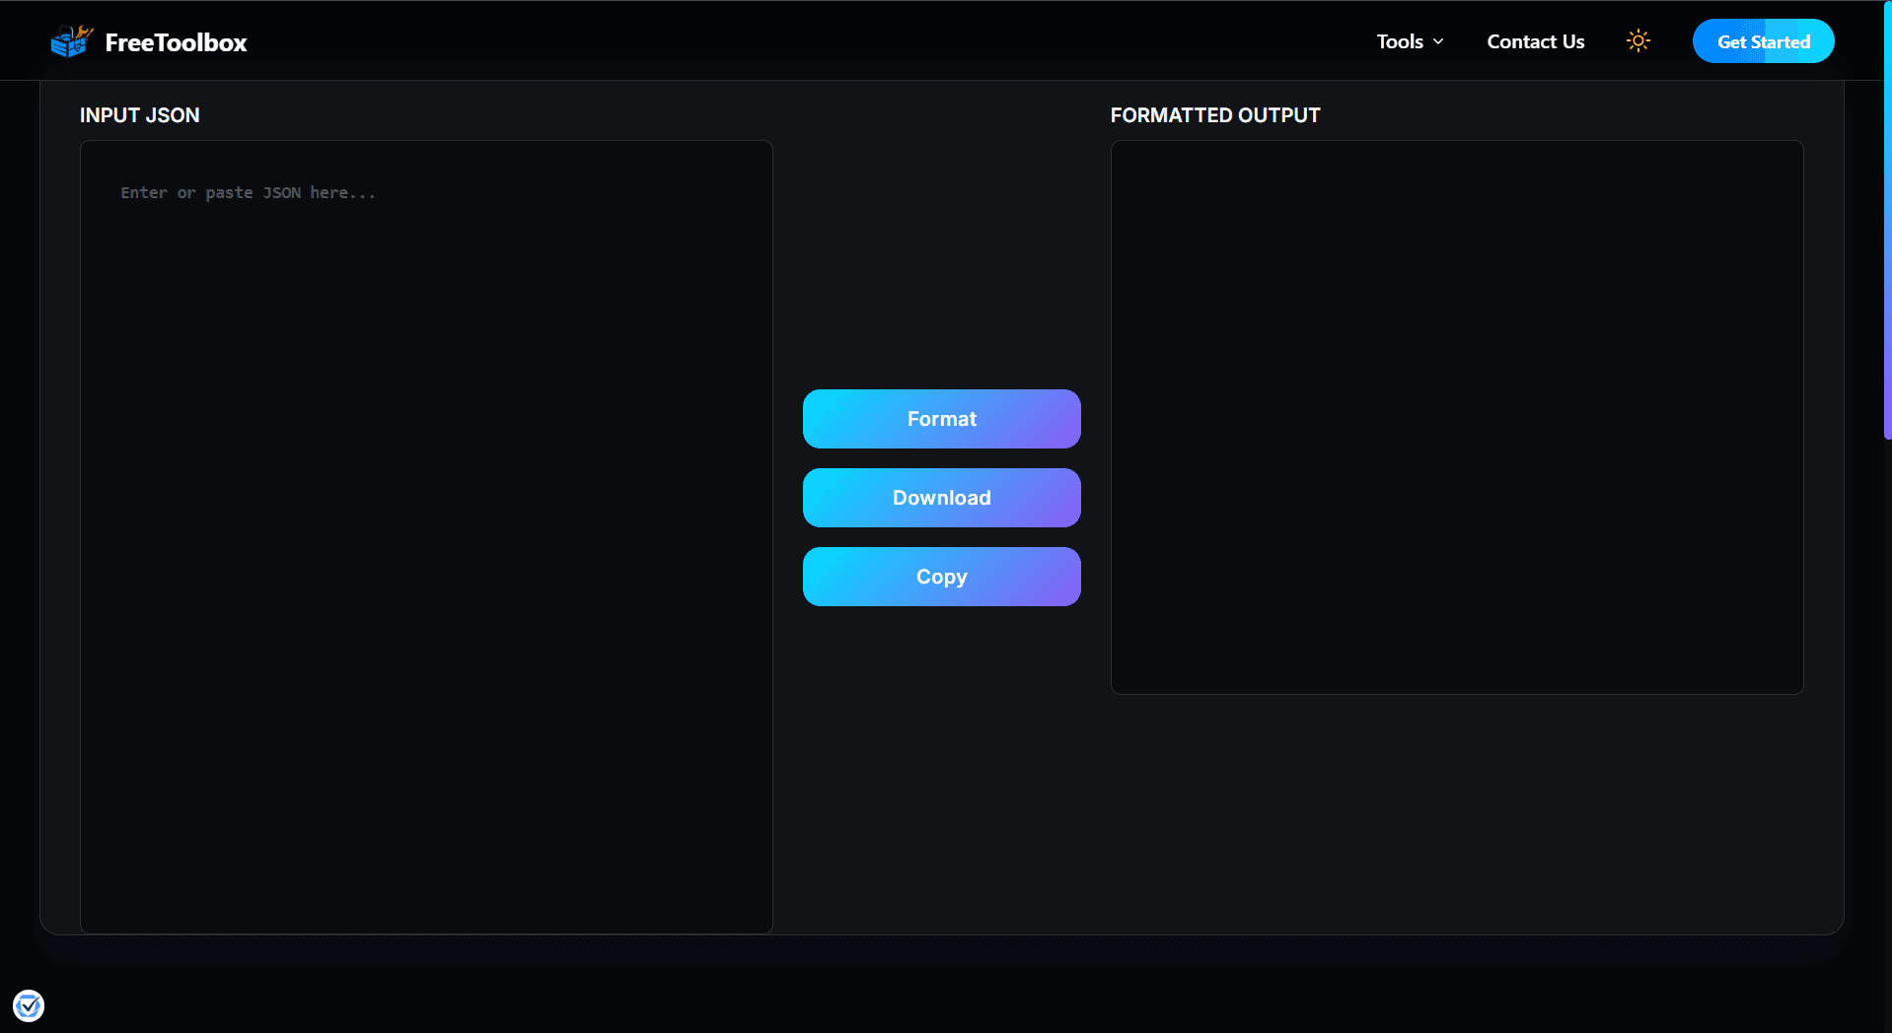1892x1033 pixels.
Task: Click the FORMATTED OUTPUT section heading
Action: click(1214, 115)
